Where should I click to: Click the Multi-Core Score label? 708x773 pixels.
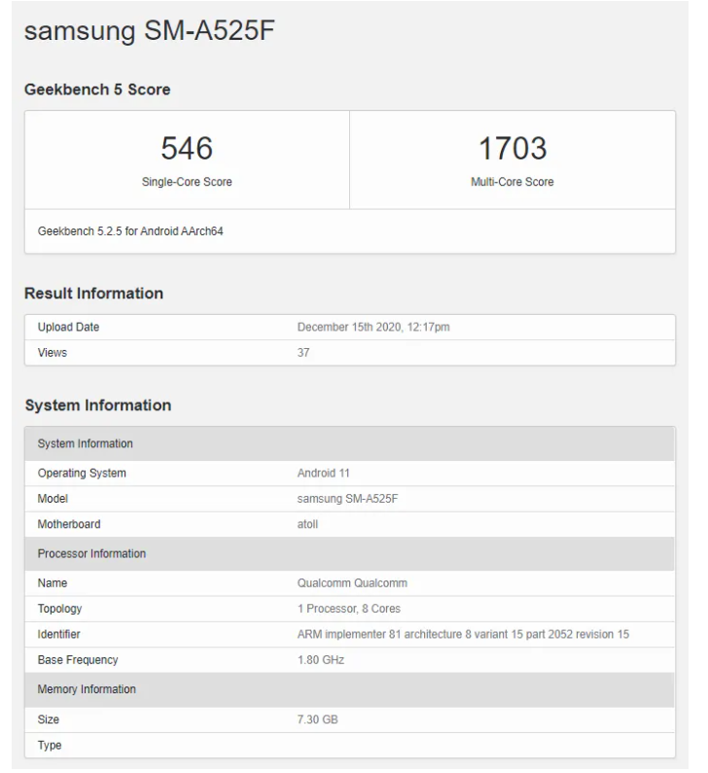pyautogui.click(x=513, y=182)
